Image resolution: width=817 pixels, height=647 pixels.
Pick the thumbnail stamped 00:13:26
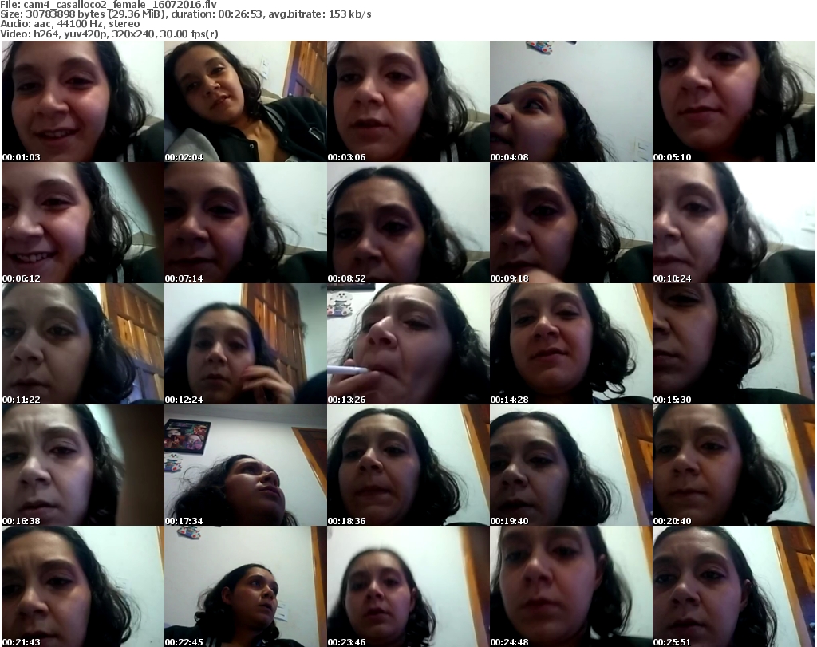click(x=408, y=344)
